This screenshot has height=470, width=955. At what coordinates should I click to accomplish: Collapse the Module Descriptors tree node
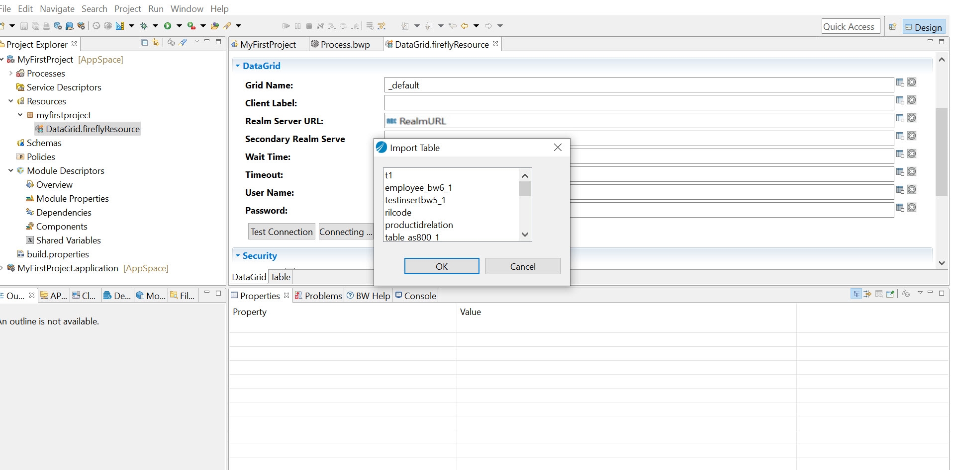click(10, 171)
